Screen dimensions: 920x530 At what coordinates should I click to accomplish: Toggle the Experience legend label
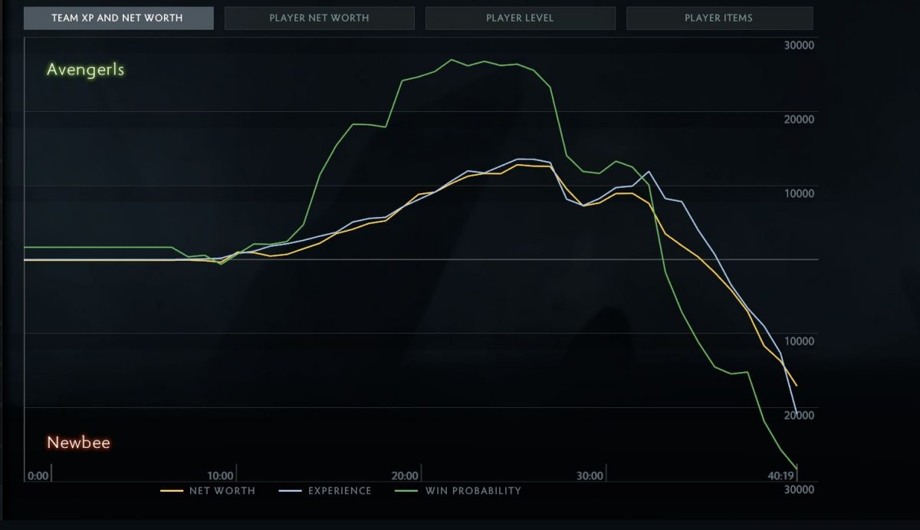coord(340,491)
